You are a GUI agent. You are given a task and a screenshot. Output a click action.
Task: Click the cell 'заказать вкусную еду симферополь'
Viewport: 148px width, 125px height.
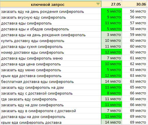coord(51,17)
